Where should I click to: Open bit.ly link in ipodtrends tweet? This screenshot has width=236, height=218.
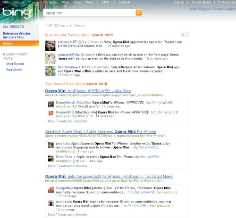[x=135, y=205]
